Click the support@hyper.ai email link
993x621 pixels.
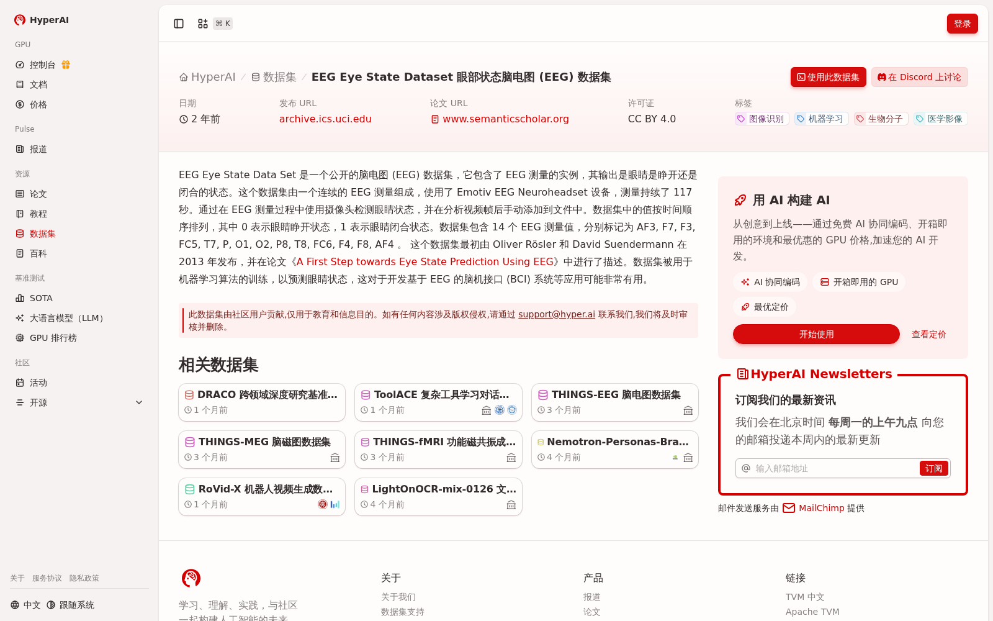click(x=556, y=314)
